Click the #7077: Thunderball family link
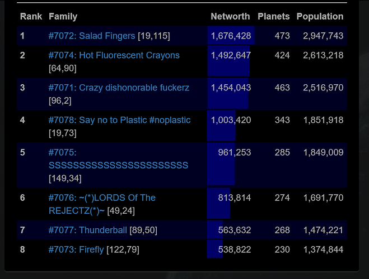 [88, 230]
